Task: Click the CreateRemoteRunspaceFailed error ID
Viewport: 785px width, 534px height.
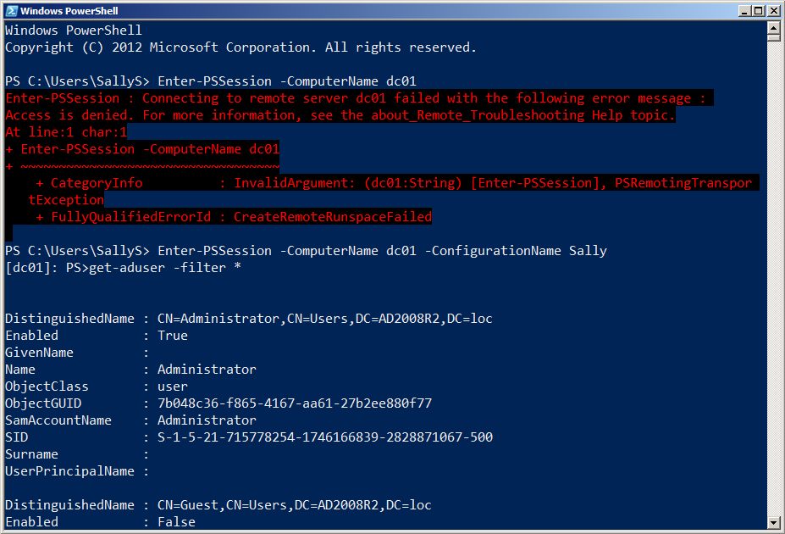Action: pos(332,217)
